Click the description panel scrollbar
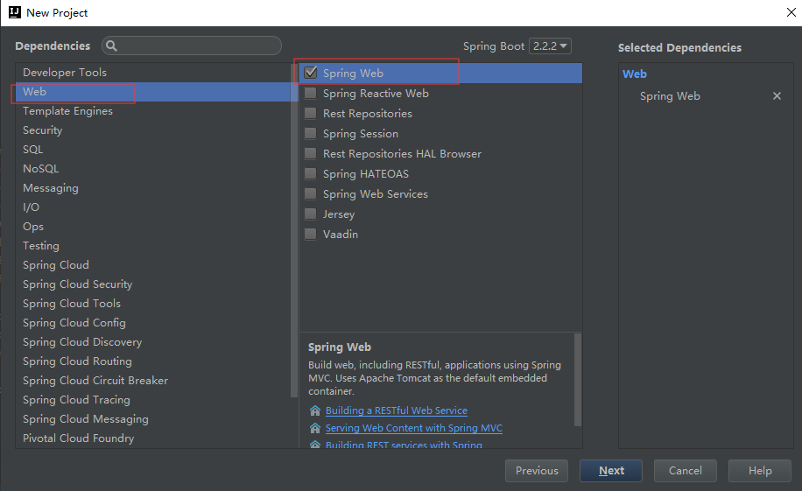Screen dimensions: 802x491 (x=577, y=376)
